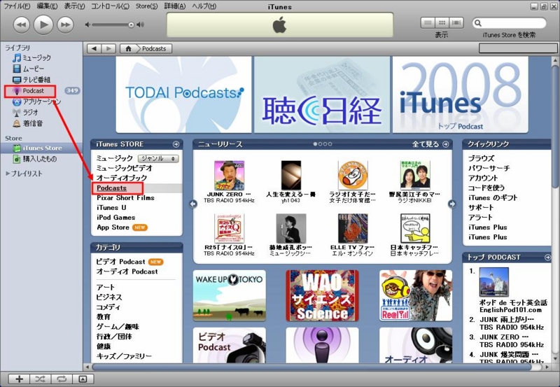Image resolution: width=560 pixels, height=387 pixels.
Task: Click the store back navigation arrow
Action: (94, 48)
